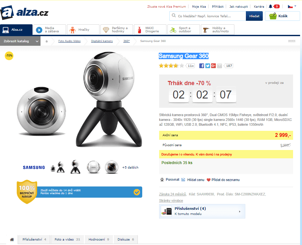Click the alza.cz logo
302x245 pixels.
point(24,12)
